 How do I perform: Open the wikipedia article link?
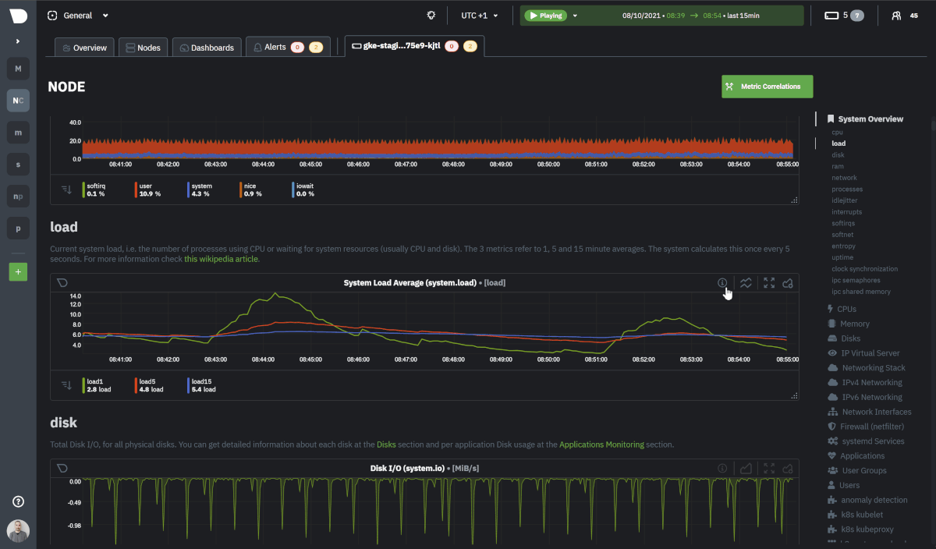tap(221, 259)
